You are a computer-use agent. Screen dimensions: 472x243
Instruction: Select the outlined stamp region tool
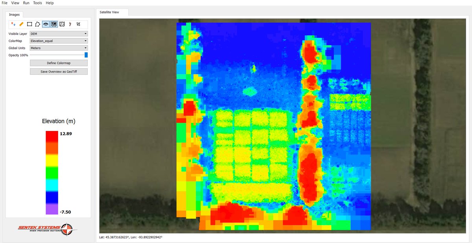pyautogui.click(x=62, y=24)
